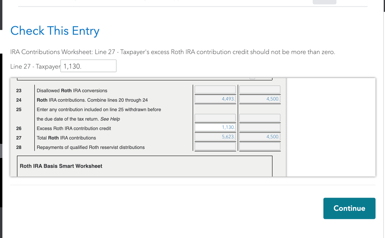Select the line 24 field showing 4,493
Screen dimensions: 385x238
point(215,99)
